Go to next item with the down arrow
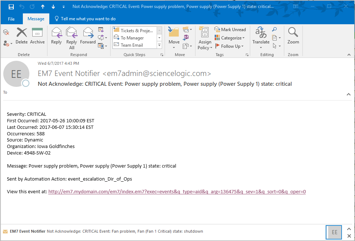Image resolution: width=355 pixels, height=241 pixels. 53,7
